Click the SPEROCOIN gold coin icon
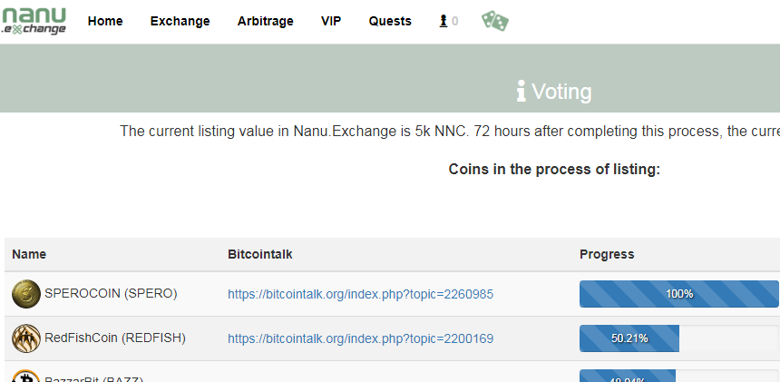Image resolution: width=780 pixels, height=382 pixels. pos(26,294)
